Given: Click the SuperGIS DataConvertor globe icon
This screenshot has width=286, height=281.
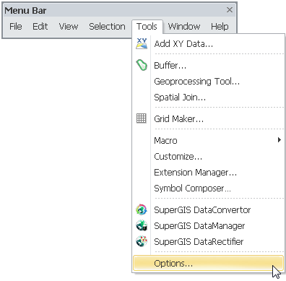Looking at the screenshot, I should click(142, 209).
